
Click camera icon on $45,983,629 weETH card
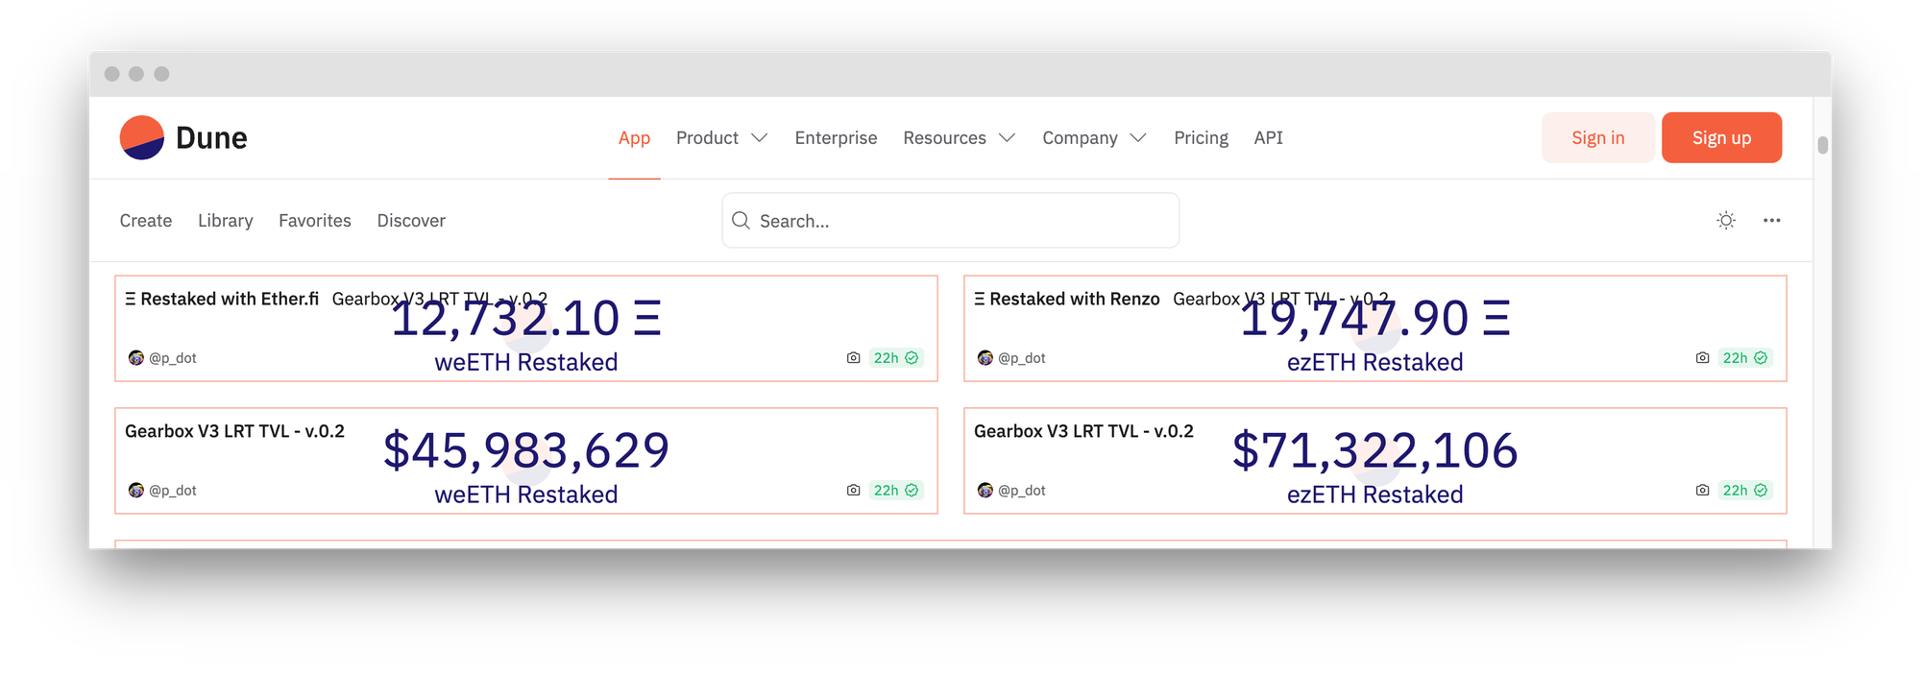pyautogui.click(x=853, y=491)
